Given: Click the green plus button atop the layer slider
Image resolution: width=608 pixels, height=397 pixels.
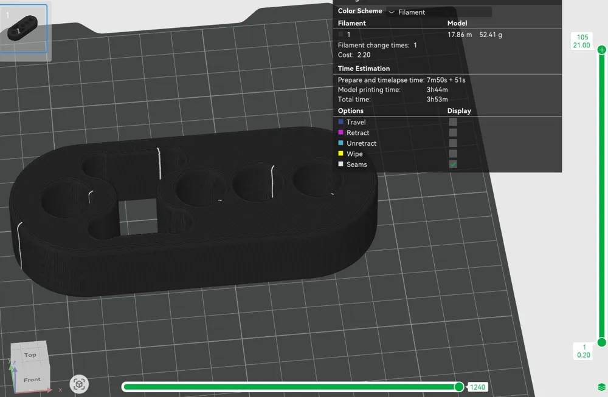Looking at the screenshot, I should coord(601,49).
